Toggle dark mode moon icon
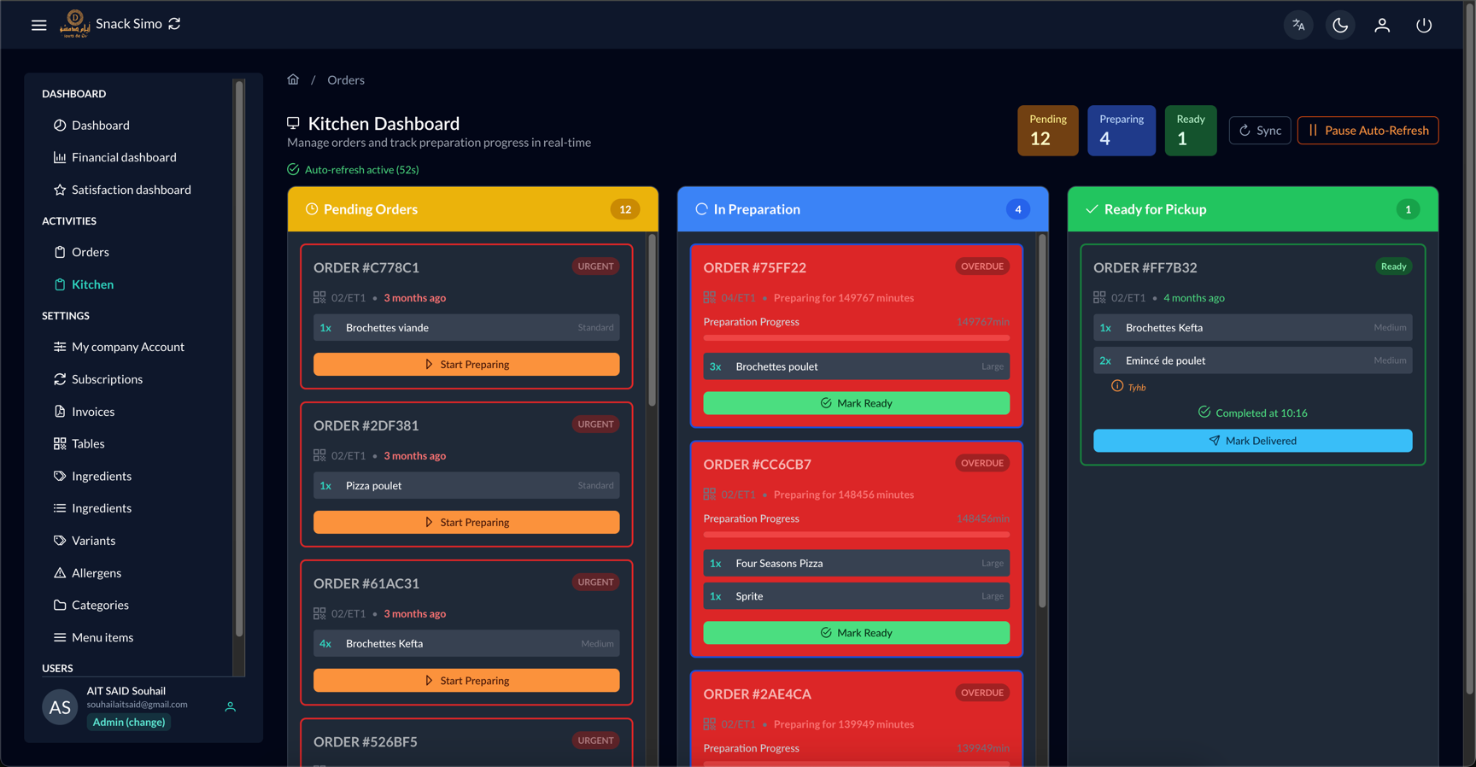1476x767 pixels. coord(1340,25)
